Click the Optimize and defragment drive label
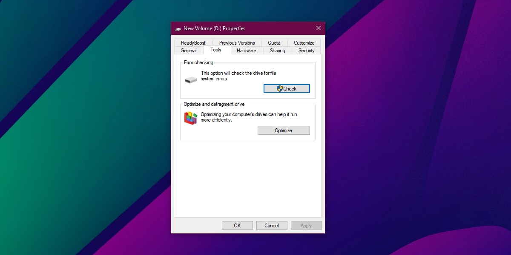Screen dimensions: 511x255 tap(214, 104)
